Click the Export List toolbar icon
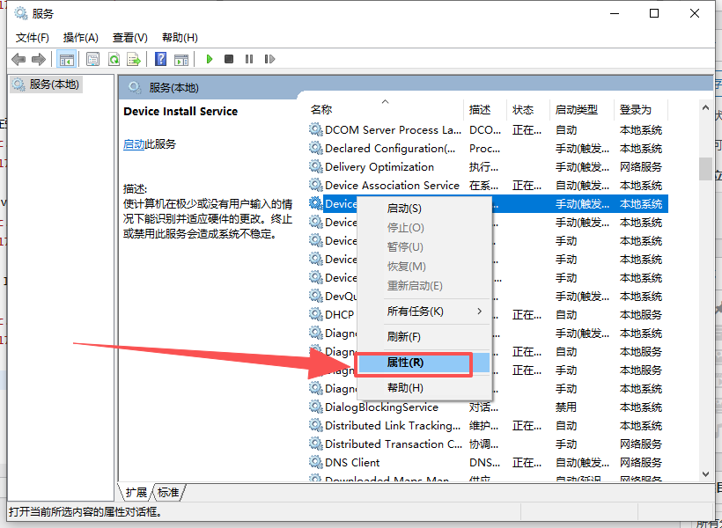Screen dimensions: 722x528 point(134,59)
